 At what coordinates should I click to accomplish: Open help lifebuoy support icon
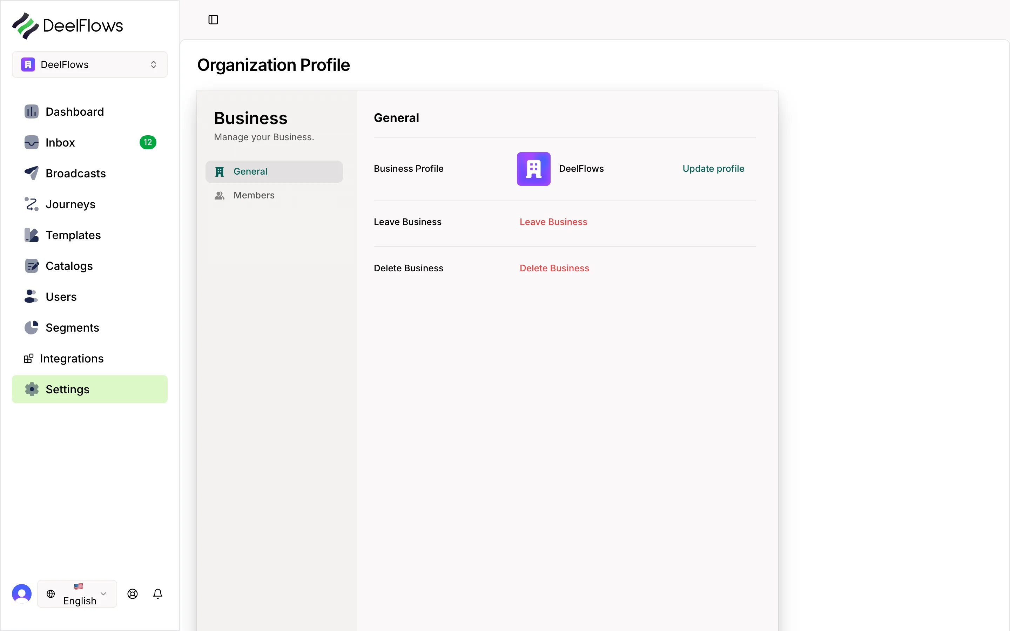coord(133,594)
